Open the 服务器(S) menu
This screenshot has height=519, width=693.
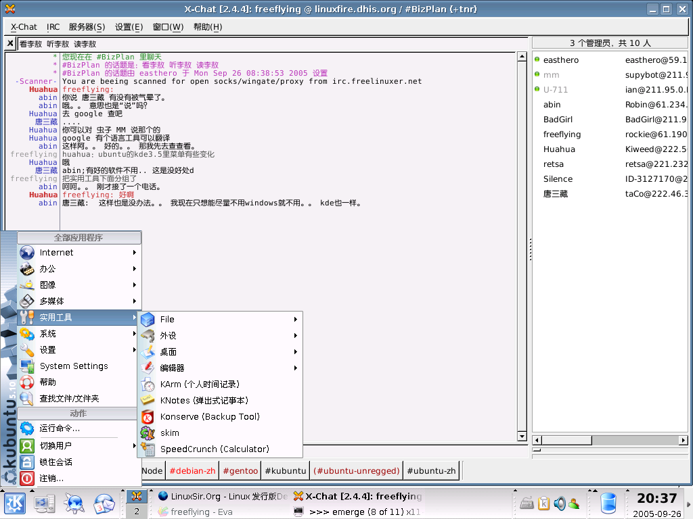(87, 27)
